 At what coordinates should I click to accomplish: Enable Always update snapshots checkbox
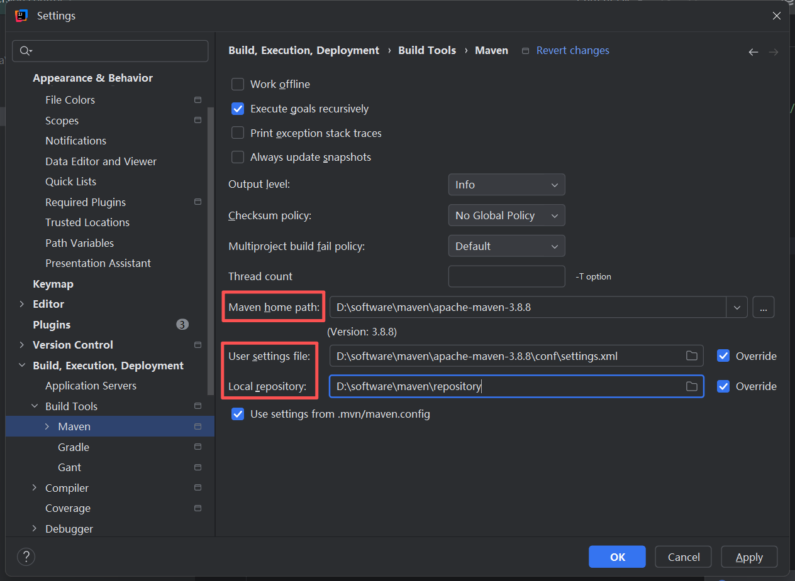(x=238, y=157)
